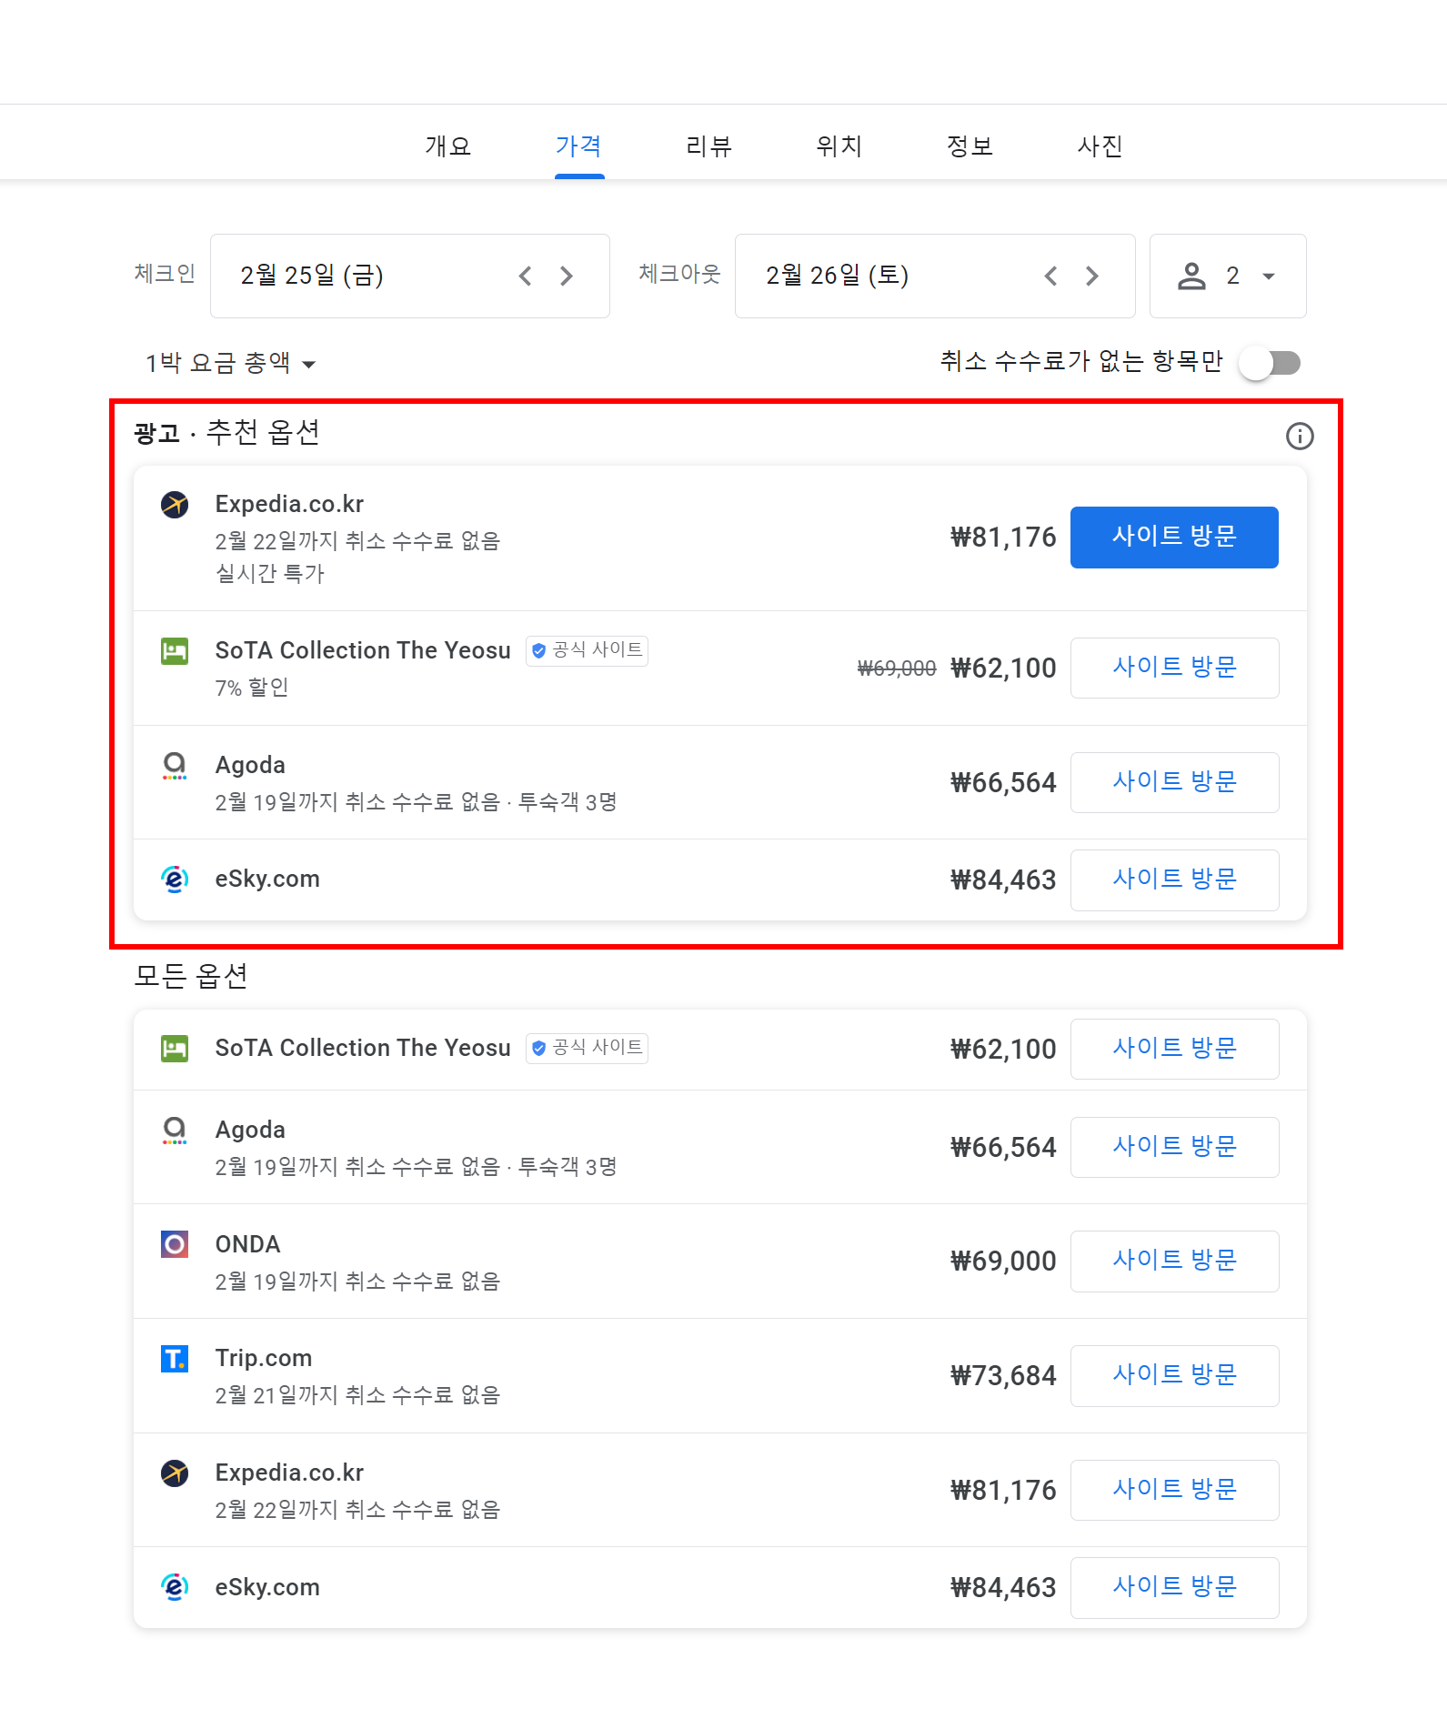Move checkout date one day later

(x=1092, y=276)
